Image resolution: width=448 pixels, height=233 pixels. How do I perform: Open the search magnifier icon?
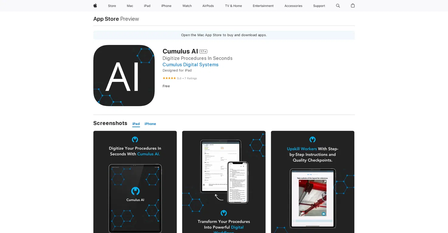tap(338, 6)
